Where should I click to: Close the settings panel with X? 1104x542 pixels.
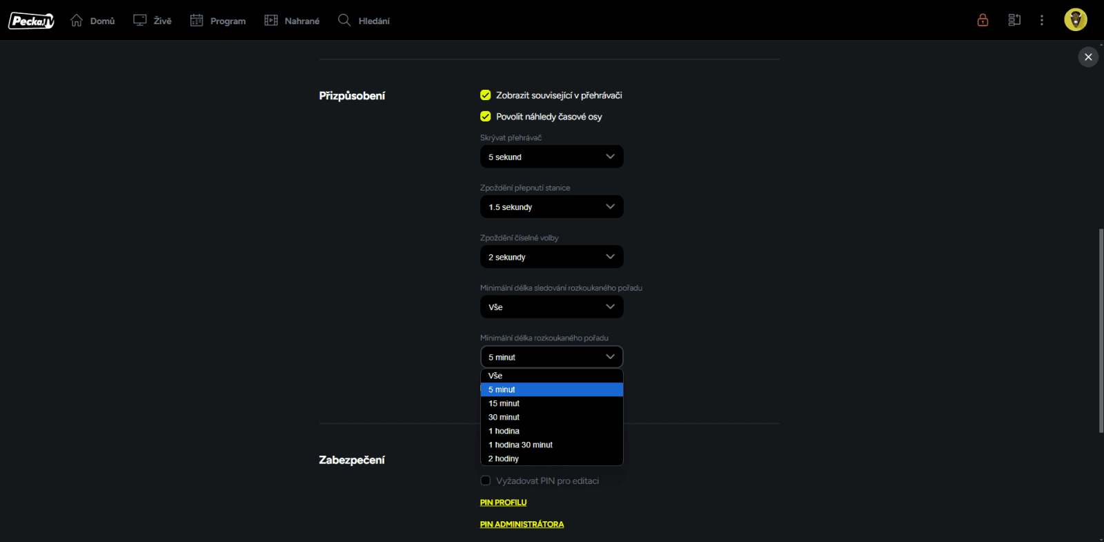(1088, 57)
